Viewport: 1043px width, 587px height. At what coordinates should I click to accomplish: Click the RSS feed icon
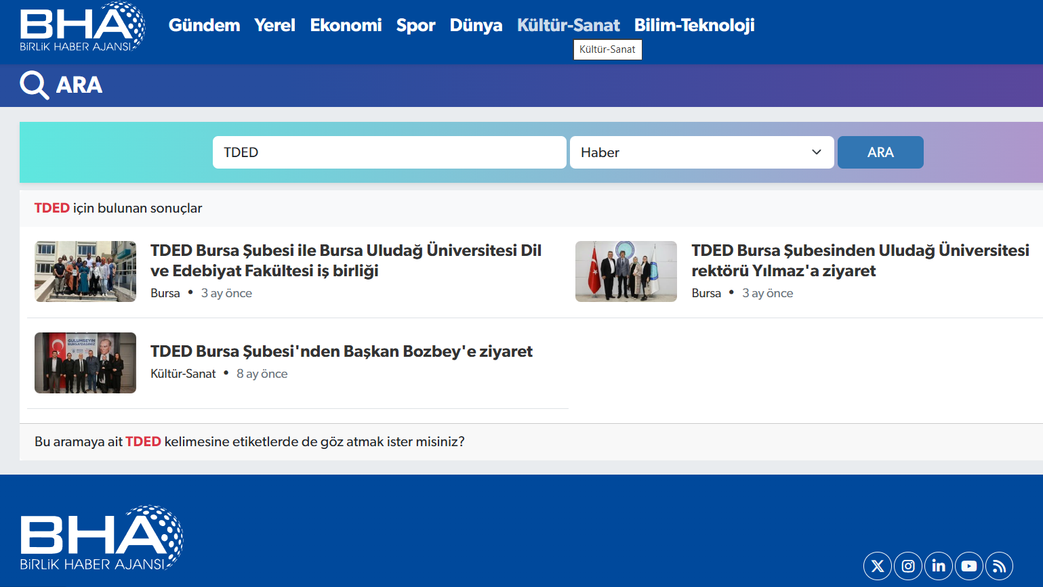coord(999,566)
